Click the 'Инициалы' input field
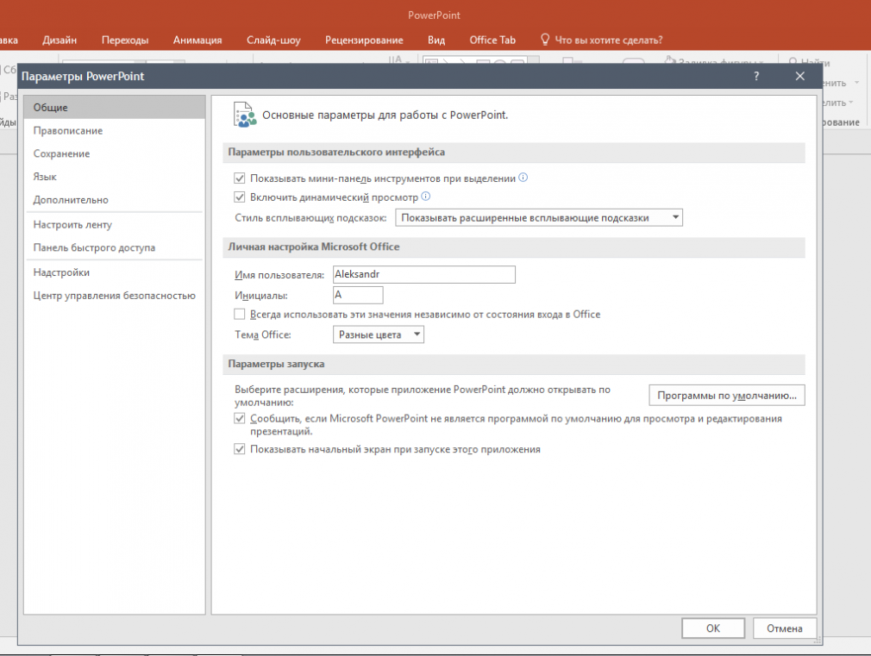Image resolution: width=871 pixels, height=656 pixels. pos(358,295)
